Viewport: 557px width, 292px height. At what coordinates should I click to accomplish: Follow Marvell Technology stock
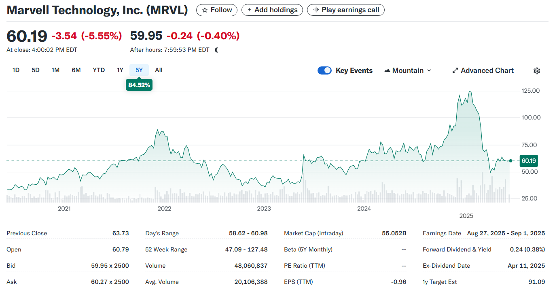[217, 10]
